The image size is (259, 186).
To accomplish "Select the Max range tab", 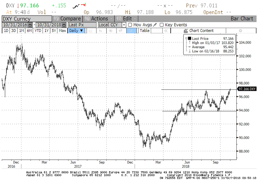I will (x=62, y=31).
